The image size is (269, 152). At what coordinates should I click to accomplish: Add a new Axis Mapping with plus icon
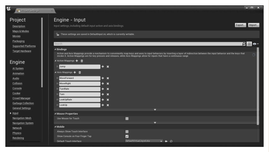coord(75,73)
